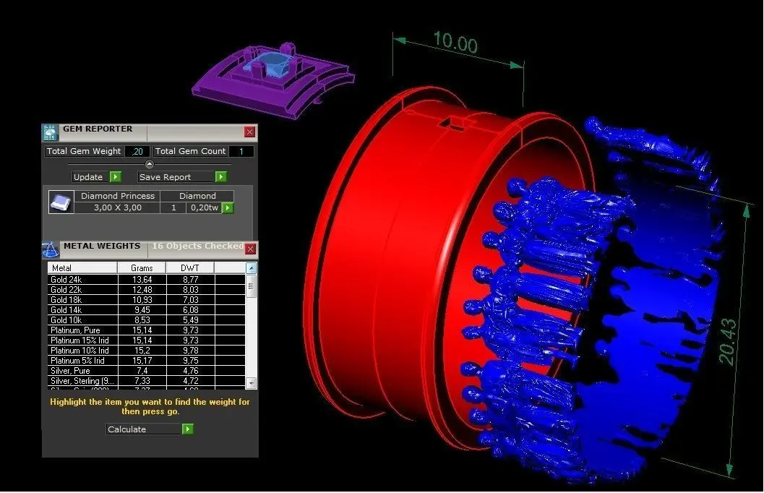Select the Platinum 10% Irid row
This screenshot has height=493, width=764.
click(146, 351)
